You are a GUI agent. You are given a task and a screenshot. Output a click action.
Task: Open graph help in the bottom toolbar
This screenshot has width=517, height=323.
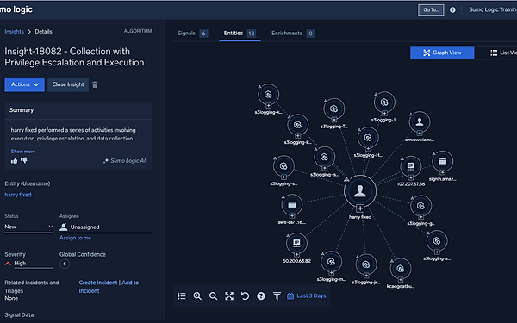click(x=261, y=296)
